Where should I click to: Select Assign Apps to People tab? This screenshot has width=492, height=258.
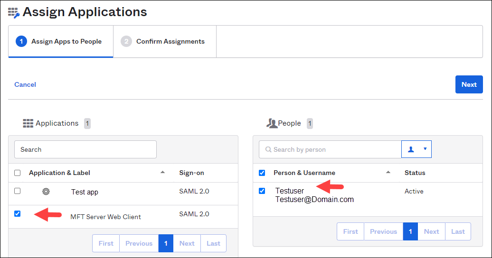pos(61,42)
